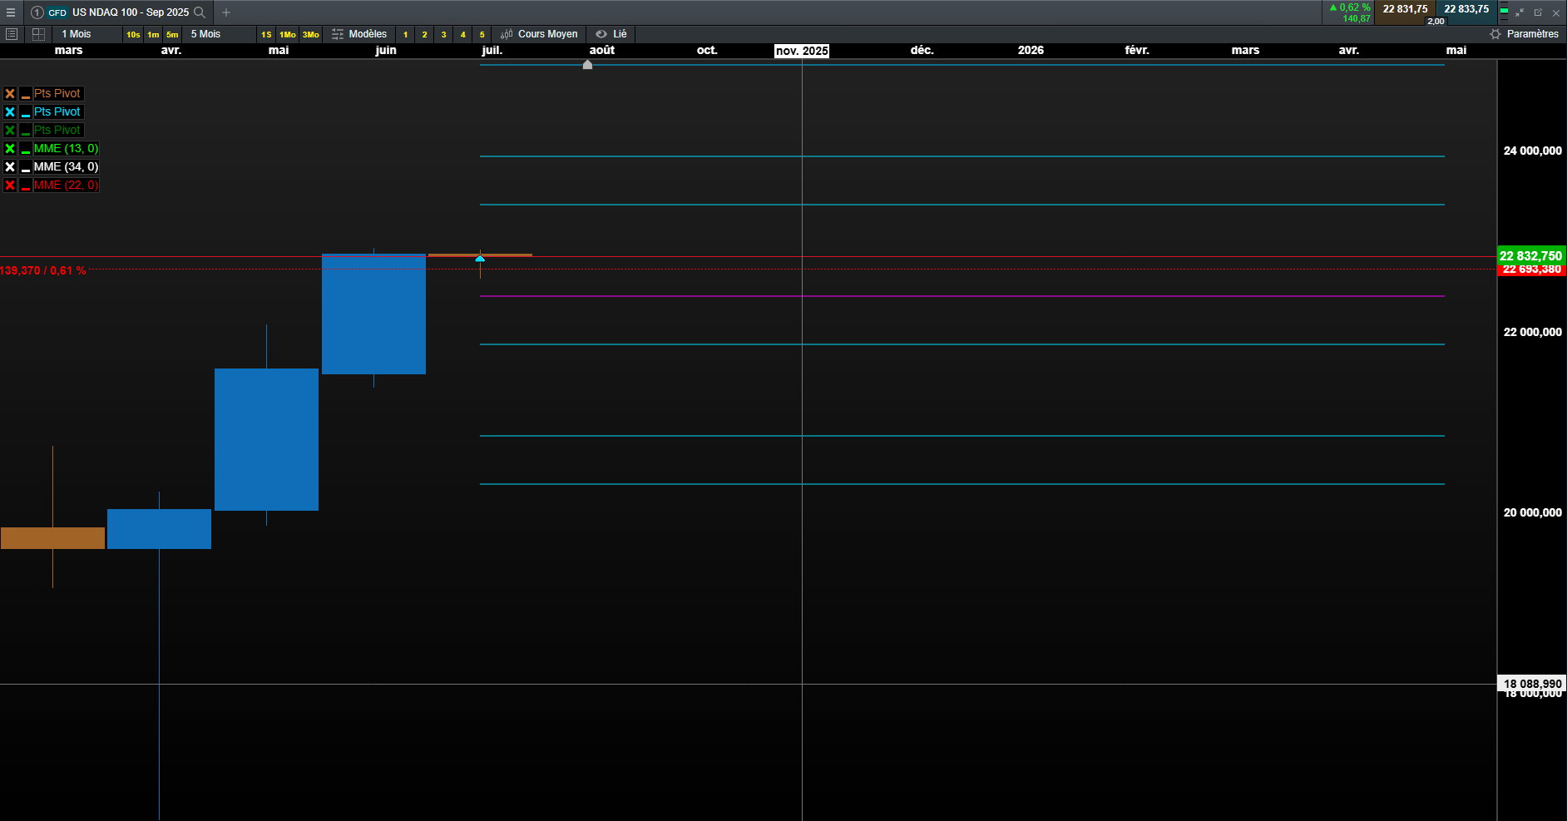This screenshot has height=821, width=1567.
Task: Click the grey marker at août on timeline
Action: (x=587, y=64)
